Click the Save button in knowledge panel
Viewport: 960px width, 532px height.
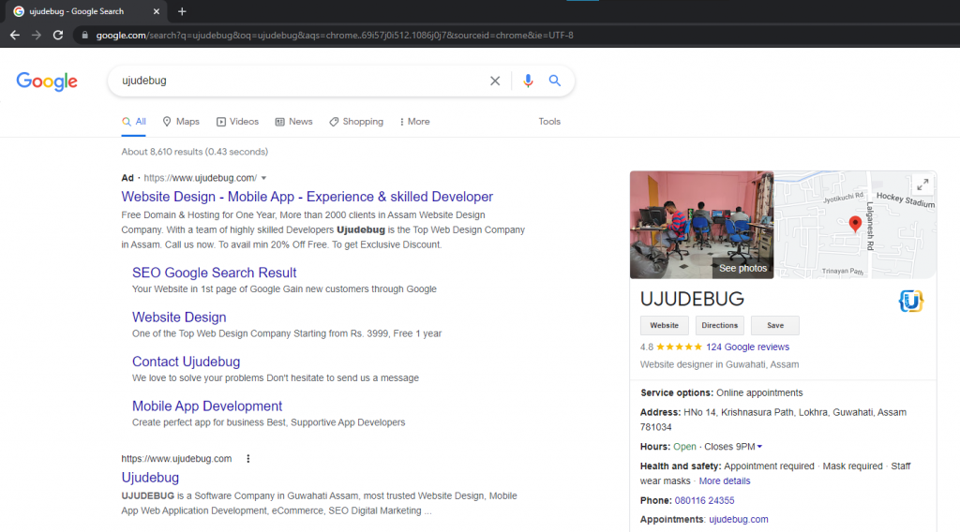click(775, 325)
